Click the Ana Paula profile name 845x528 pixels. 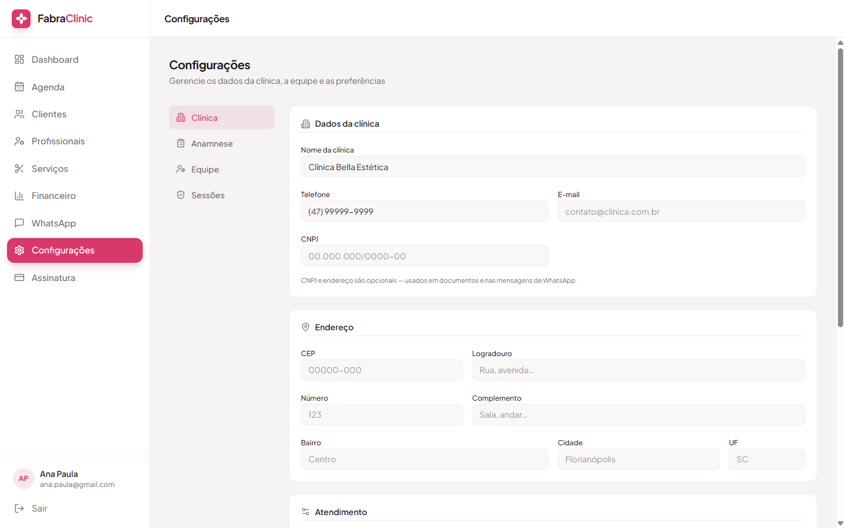coord(59,474)
